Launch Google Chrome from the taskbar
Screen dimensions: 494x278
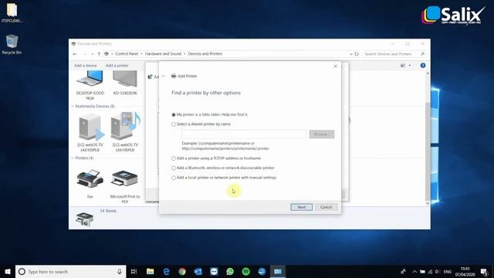[182, 271]
